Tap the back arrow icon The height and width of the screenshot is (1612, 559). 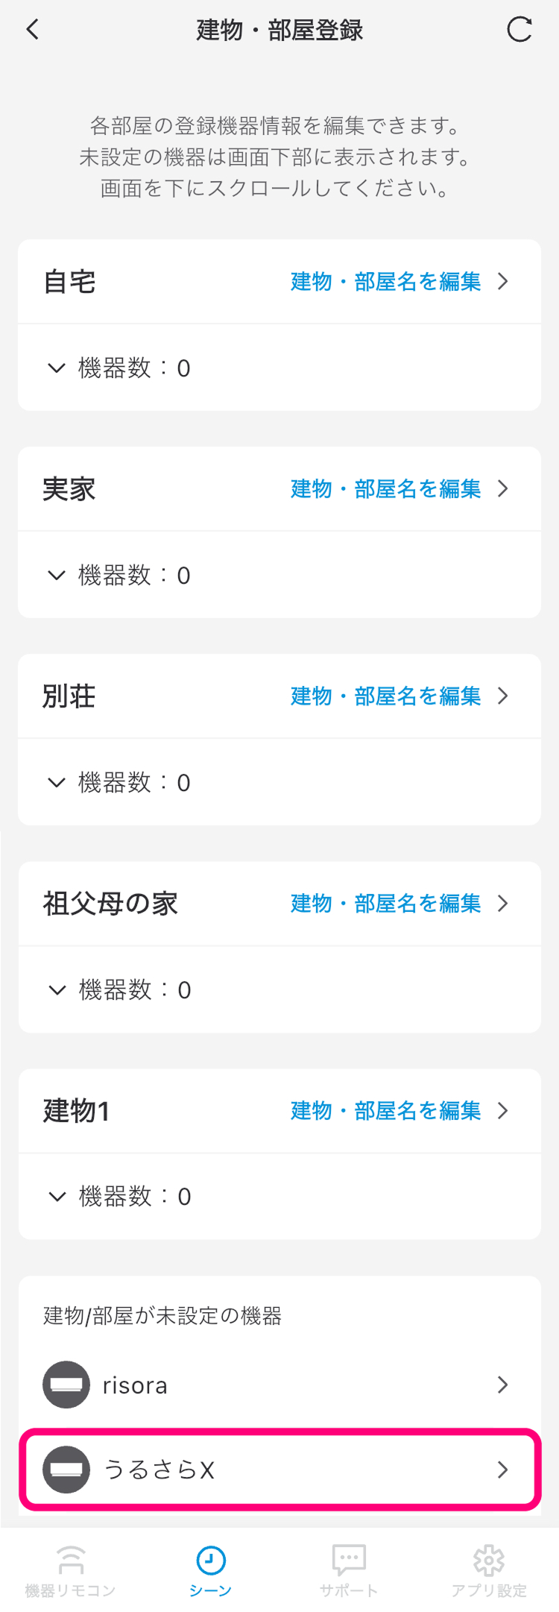tap(32, 30)
